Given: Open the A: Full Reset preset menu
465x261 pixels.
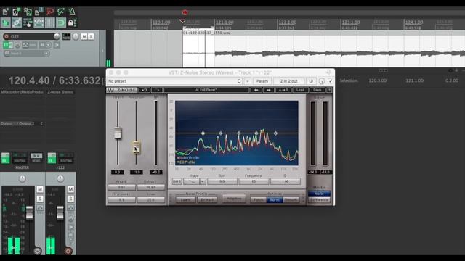Looking at the screenshot, I should click(x=206, y=90).
